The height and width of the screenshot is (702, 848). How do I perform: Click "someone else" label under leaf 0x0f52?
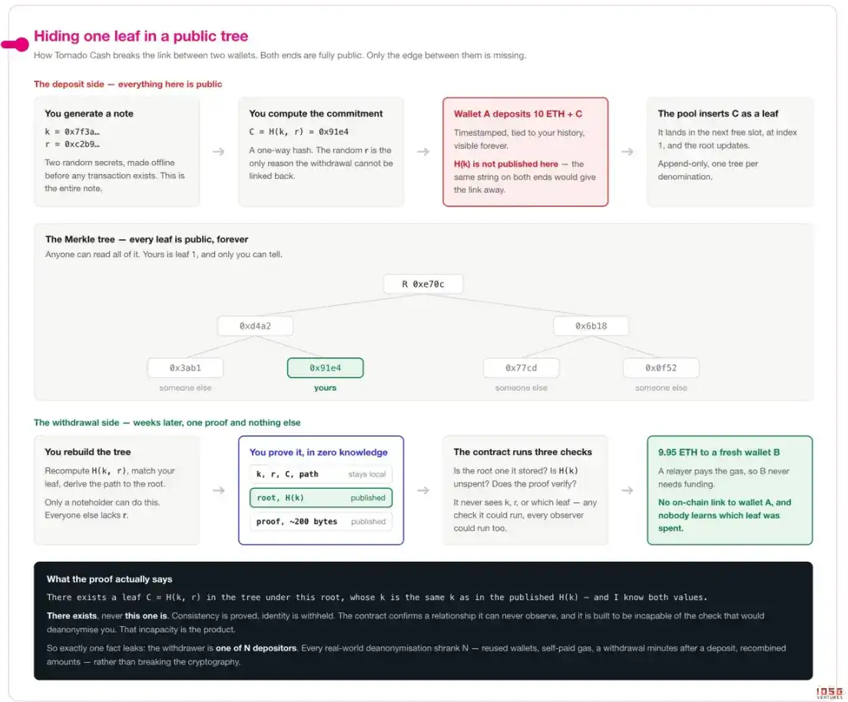[x=661, y=387]
